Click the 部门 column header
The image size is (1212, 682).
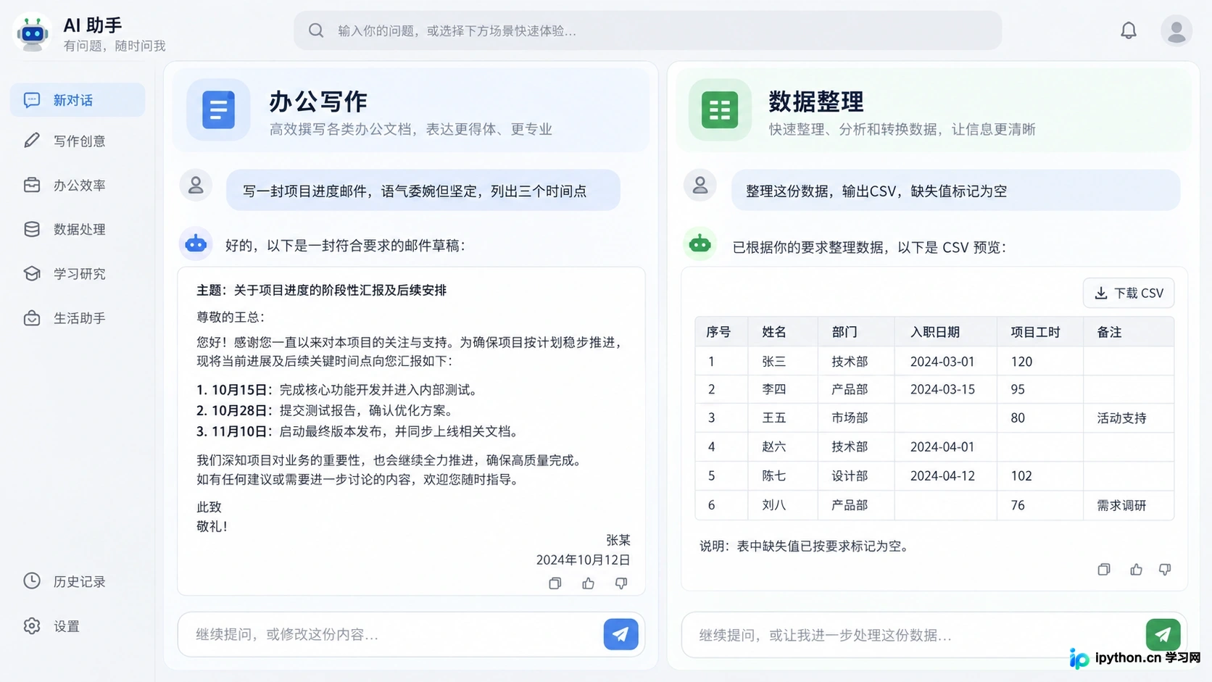(x=844, y=332)
